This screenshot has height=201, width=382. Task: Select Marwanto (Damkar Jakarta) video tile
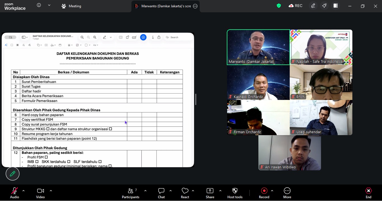pyautogui.click(x=258, y=47)
